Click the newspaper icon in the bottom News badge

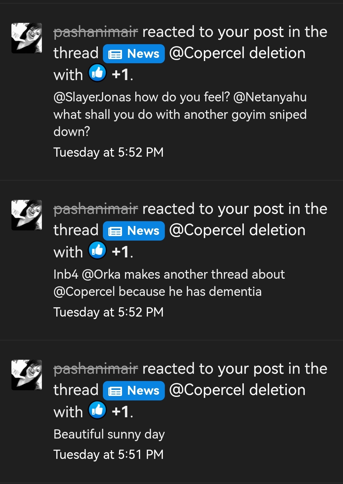115,391
